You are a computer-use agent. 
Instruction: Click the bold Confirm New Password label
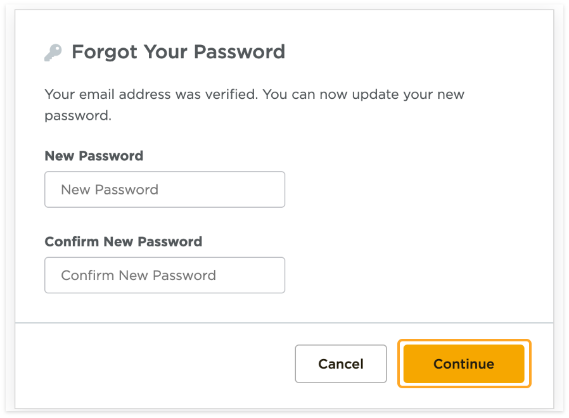pos(124,242)
